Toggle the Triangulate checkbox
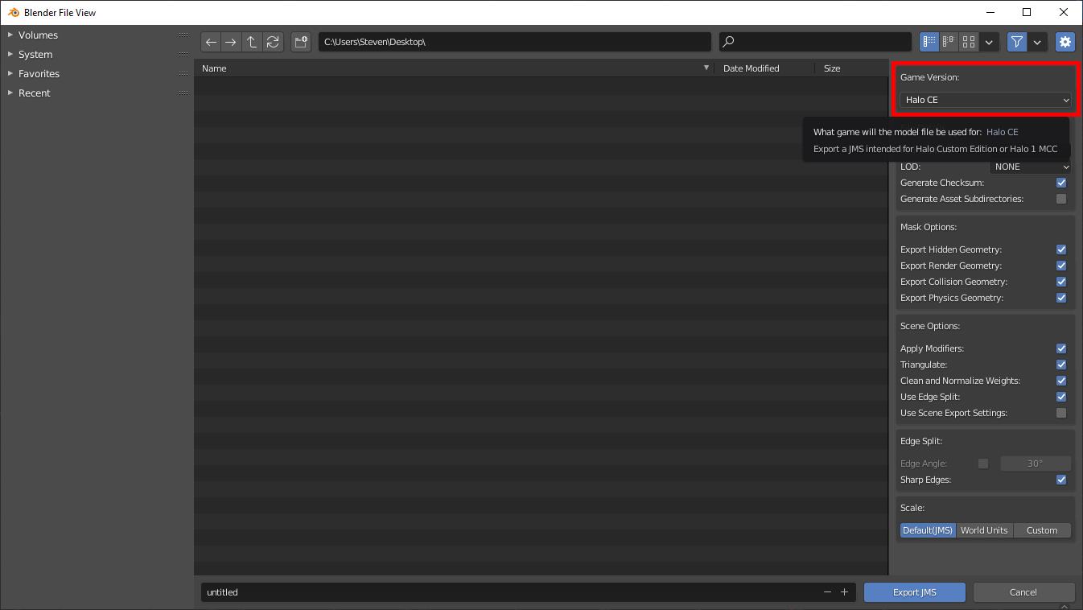 [x=1061, y=365]
